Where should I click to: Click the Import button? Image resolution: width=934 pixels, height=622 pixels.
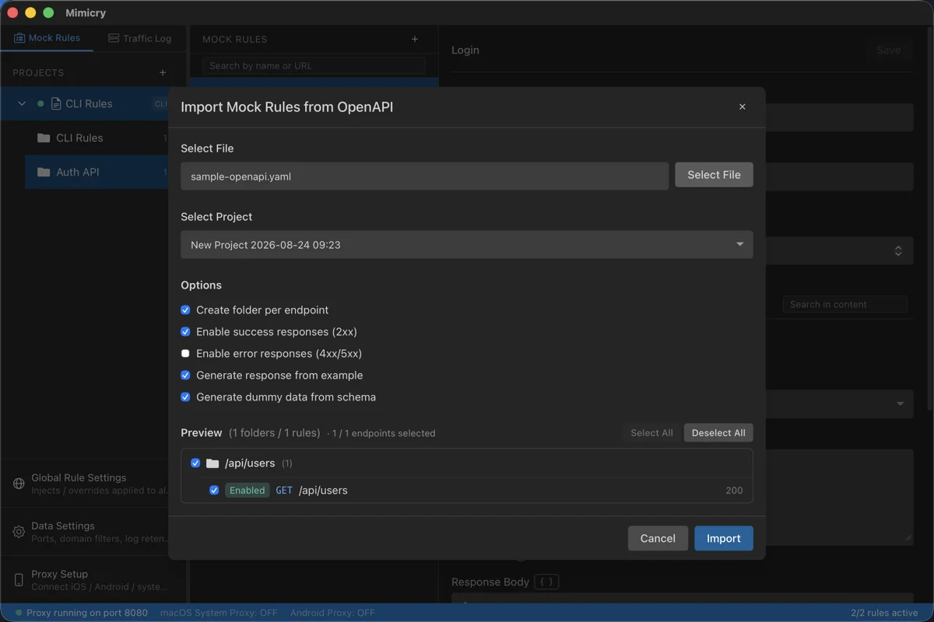point(724,538)
